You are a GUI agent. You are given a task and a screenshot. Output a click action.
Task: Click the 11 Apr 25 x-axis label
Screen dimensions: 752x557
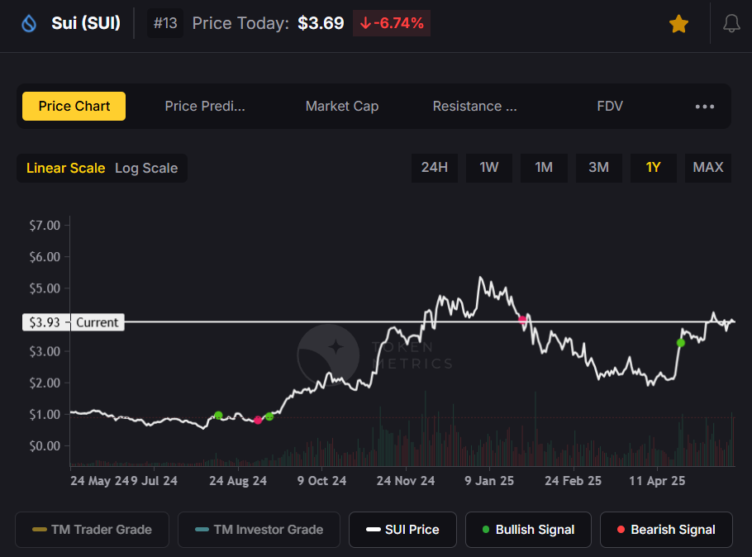coord(657,481)
